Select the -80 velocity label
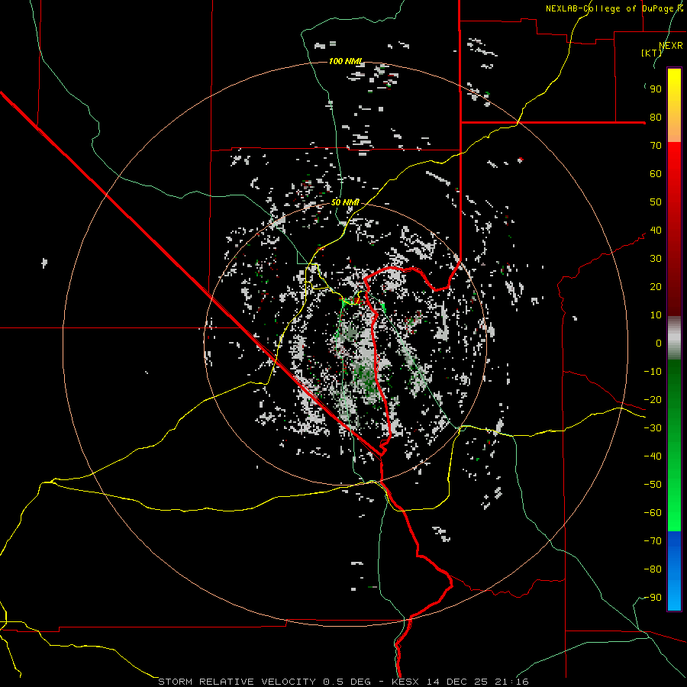 [653, 569]
